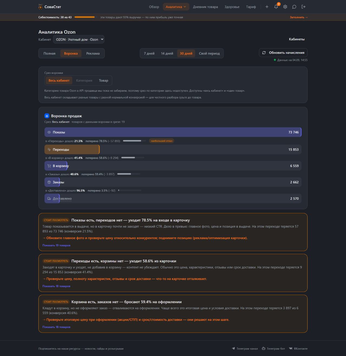Expand the Аналитика navigation dropdown
The height and width of the screenshot is (356, 346).
click(176, 7)
